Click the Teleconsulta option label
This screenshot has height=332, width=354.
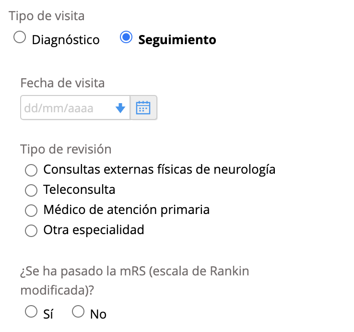pos(79,190)
